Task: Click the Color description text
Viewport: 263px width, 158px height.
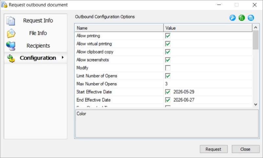Action: [x=81, y=114]
